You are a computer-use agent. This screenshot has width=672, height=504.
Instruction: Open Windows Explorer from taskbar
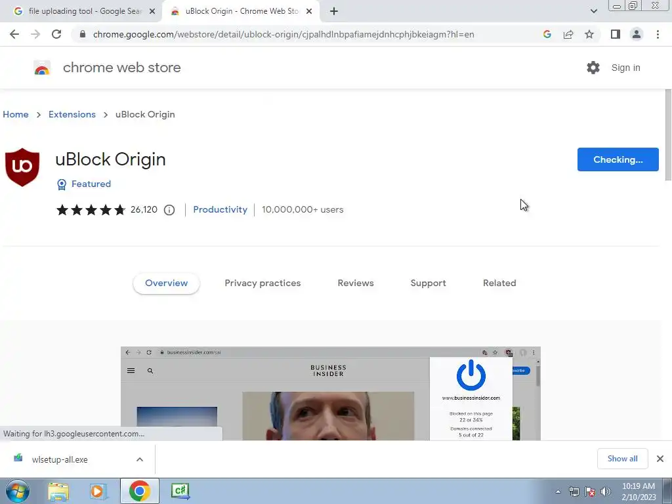pyautogui.click(x=58, y=491)
